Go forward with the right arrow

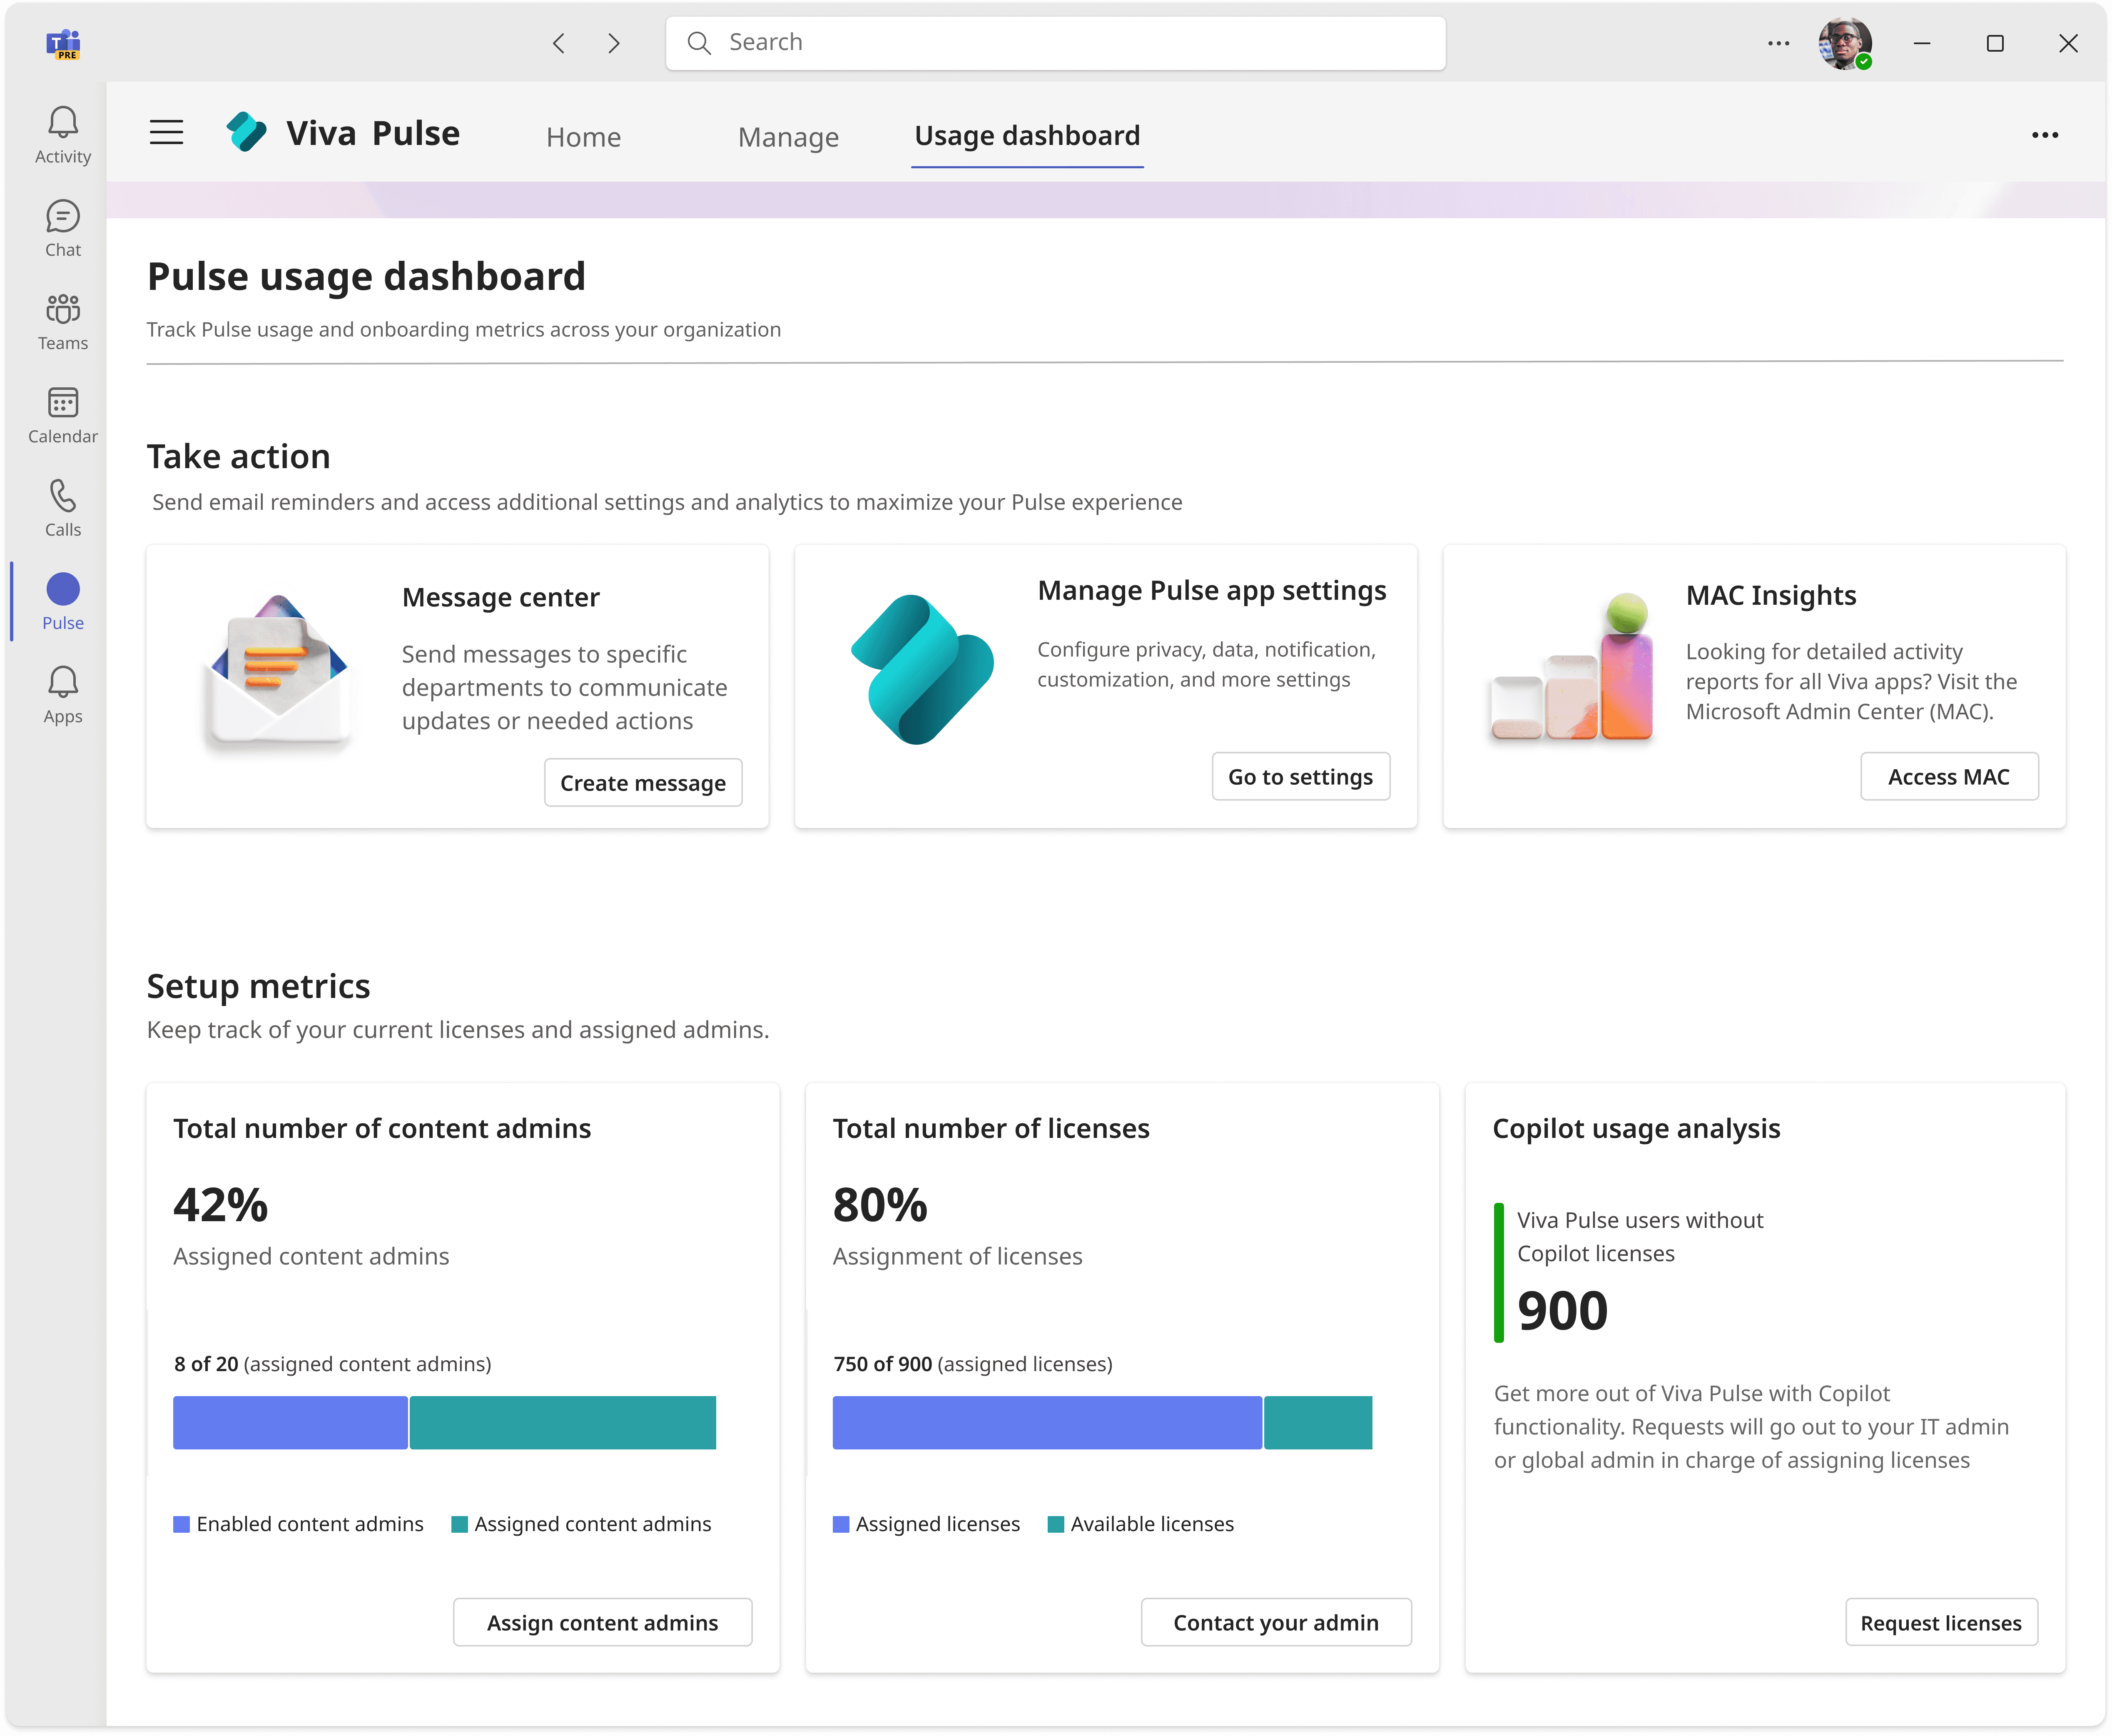click(614, 43)
